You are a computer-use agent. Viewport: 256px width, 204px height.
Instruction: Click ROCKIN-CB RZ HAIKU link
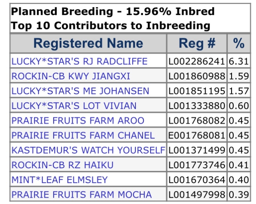coord(63,165)
